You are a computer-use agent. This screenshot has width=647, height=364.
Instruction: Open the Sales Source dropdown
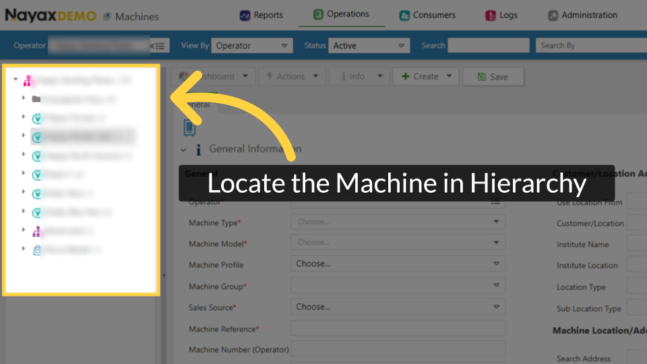(398, 307)
